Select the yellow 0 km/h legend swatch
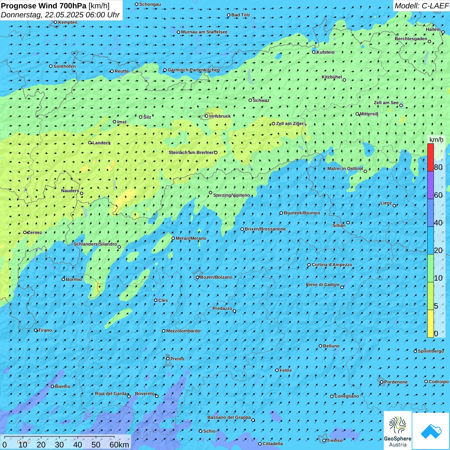This screenshot has width=450, height=450. (430, 324)
